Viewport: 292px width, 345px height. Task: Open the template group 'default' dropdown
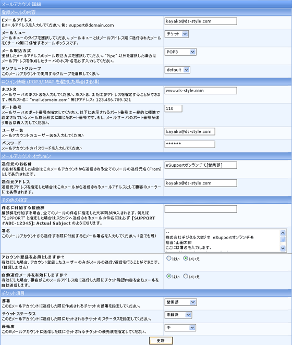177,70
